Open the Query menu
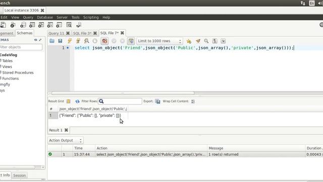 (x=28, y=17)
